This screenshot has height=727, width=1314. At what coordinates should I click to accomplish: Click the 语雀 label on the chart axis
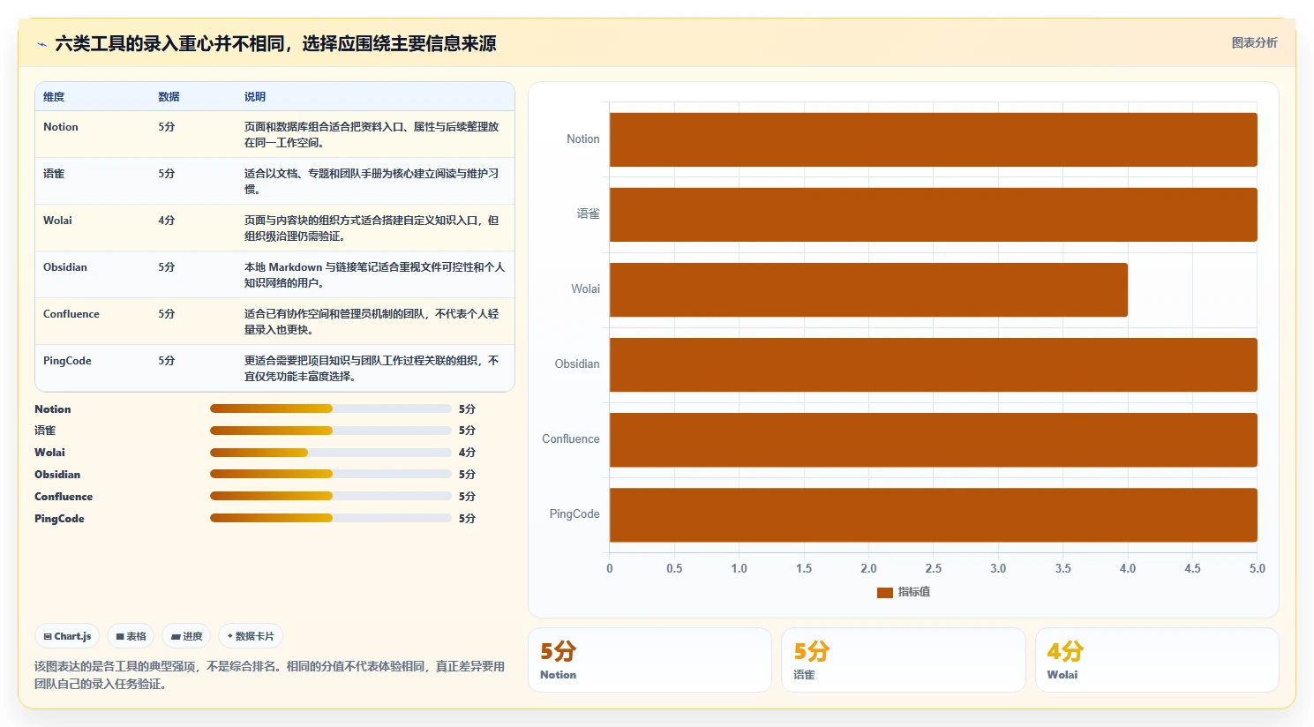click(589, 214)
